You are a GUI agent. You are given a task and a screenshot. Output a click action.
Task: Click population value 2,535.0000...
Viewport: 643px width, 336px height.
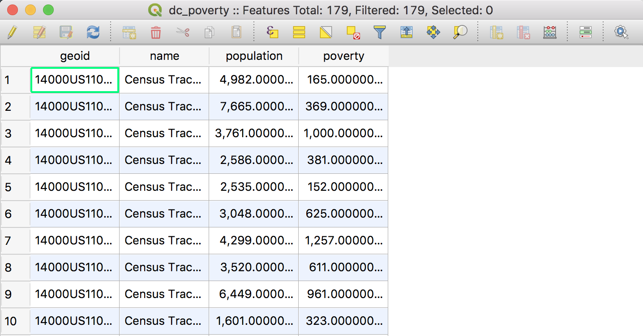pos(254,187)
